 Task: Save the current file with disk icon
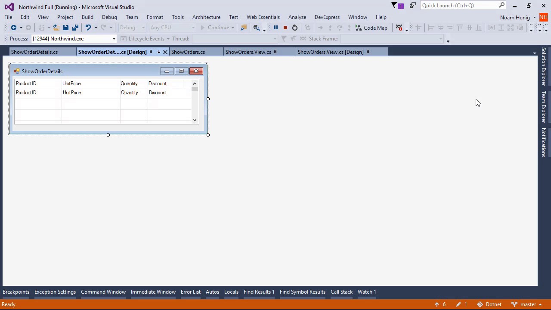(66, 28)
